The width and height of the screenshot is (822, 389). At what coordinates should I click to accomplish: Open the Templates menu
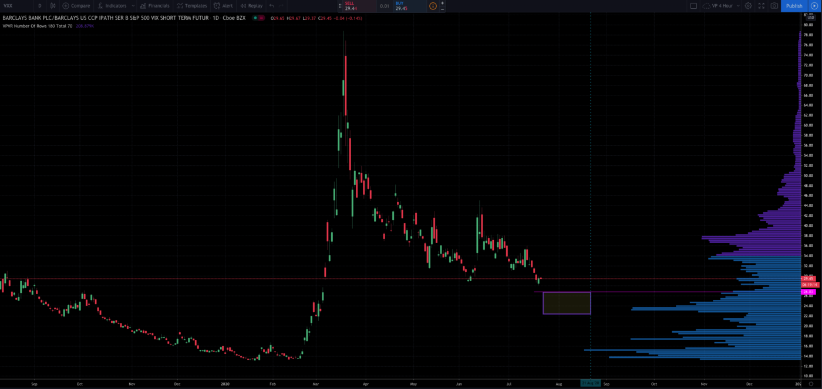click(191, 6)
